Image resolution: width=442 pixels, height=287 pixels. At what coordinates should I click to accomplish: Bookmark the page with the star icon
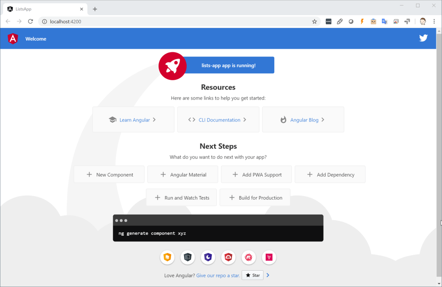pyautogui.click(x=315, y=22)
